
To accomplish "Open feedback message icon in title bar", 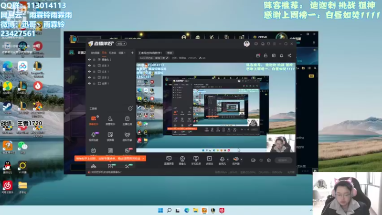I will tap(256, 44).
